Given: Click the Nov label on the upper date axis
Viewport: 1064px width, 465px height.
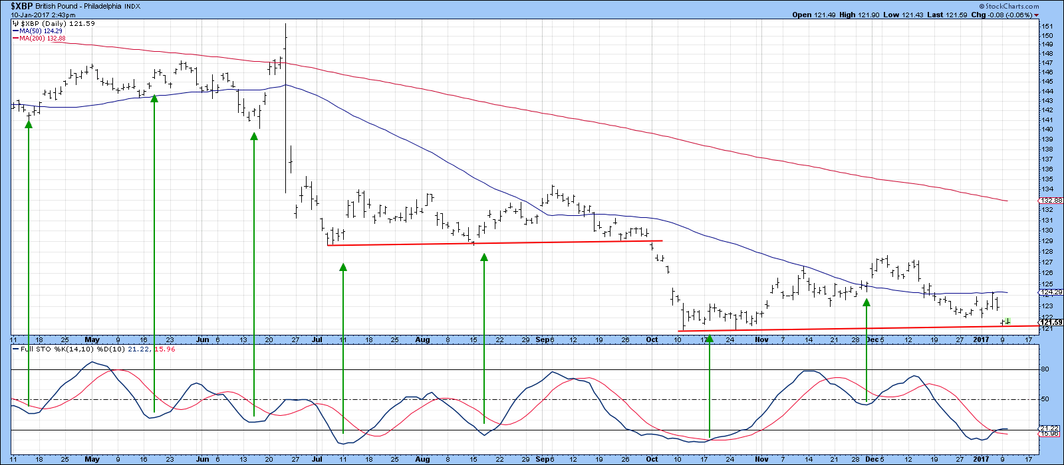Looking at the screenshot, I should tap(762, 339).
